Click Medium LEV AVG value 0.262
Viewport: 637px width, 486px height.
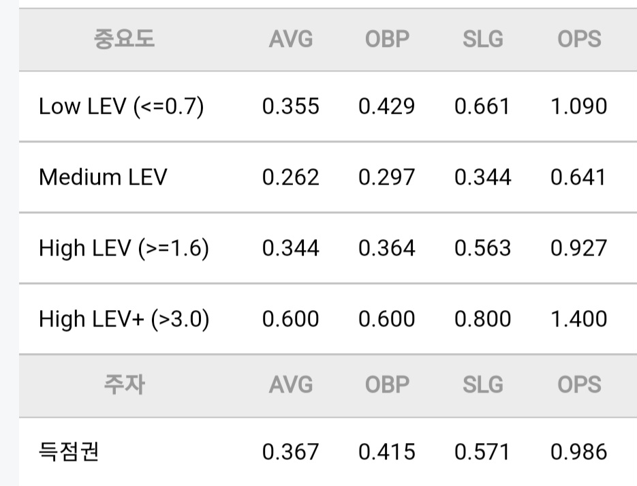[x=290, y=177]
